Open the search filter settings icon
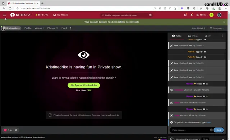 coord(150,15)
